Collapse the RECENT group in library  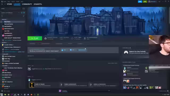click(1, 19)
